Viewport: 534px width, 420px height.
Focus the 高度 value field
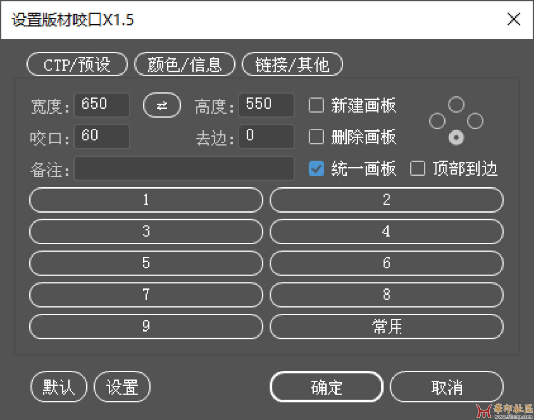click(266, 105)
